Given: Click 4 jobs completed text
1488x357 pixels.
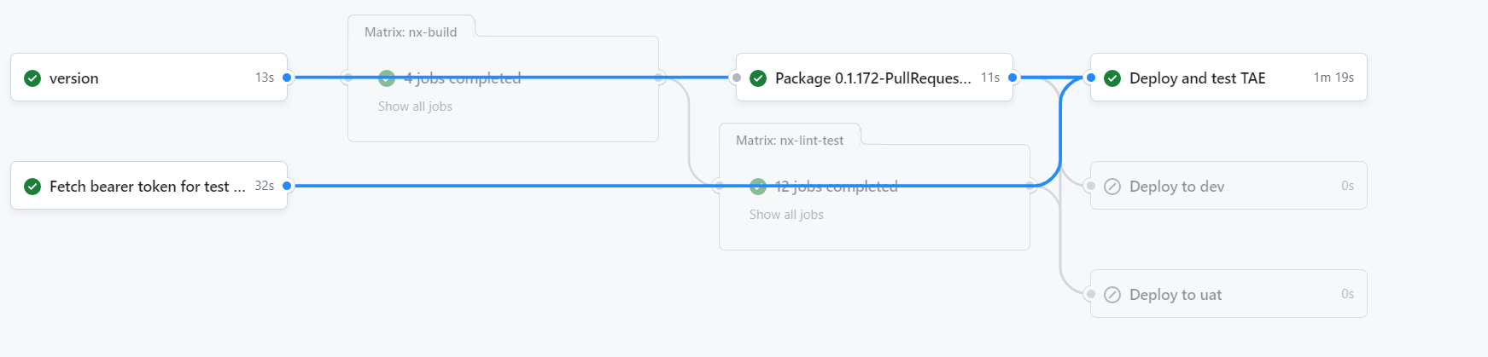Looking at the screenshot, I should (x=462, y=78).
